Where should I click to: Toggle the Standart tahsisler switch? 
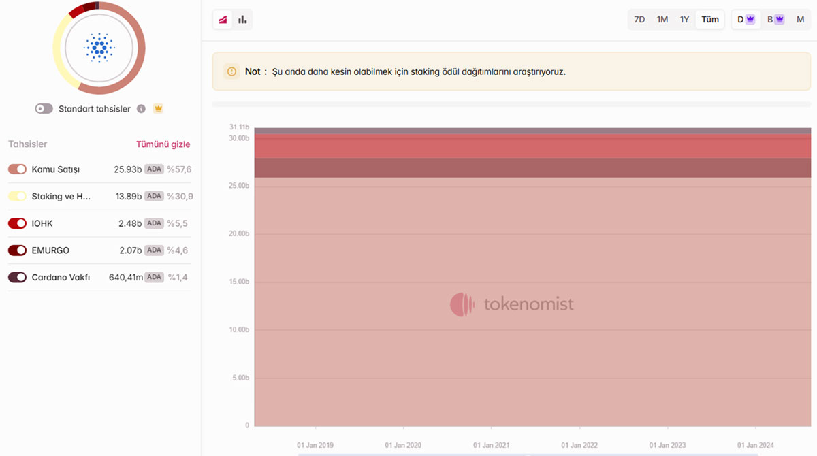click(44, 109)
